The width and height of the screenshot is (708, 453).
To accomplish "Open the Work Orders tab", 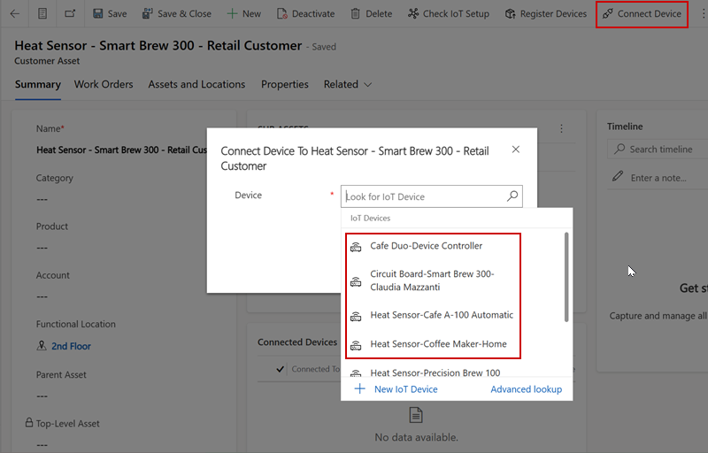I will click(x=104, y=84).
